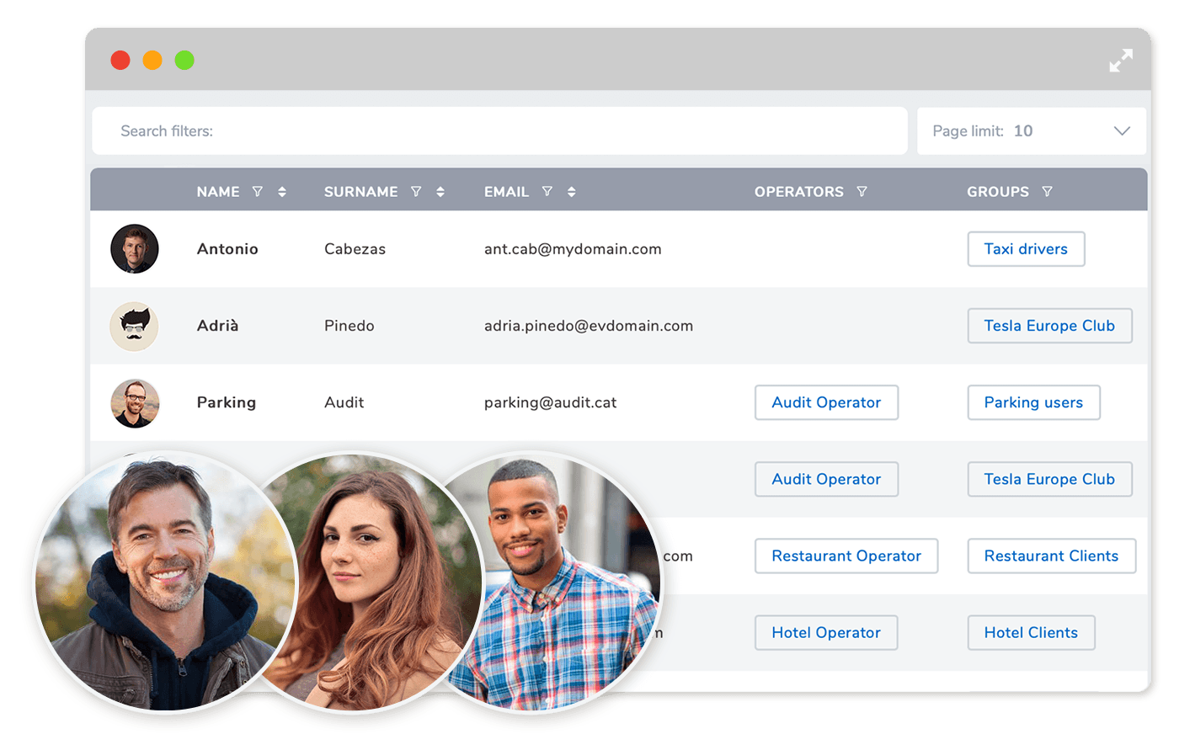Open the Parking users group

tap(1033, 402)
